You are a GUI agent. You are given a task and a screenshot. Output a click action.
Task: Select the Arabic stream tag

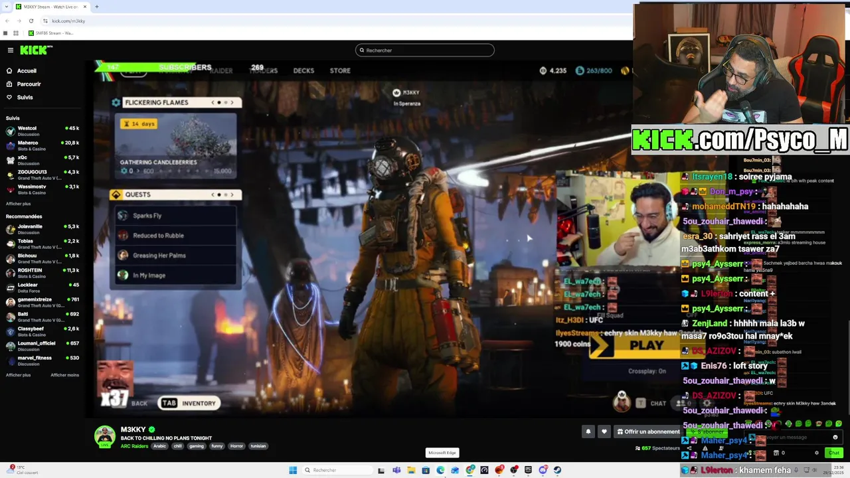159,446
